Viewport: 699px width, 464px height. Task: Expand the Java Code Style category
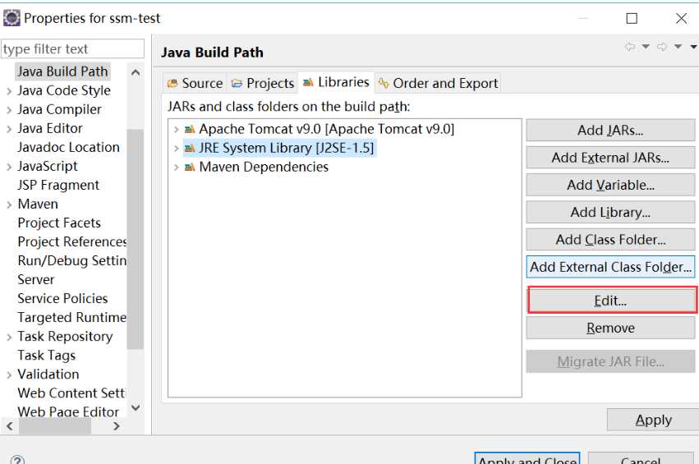[9, 90]
